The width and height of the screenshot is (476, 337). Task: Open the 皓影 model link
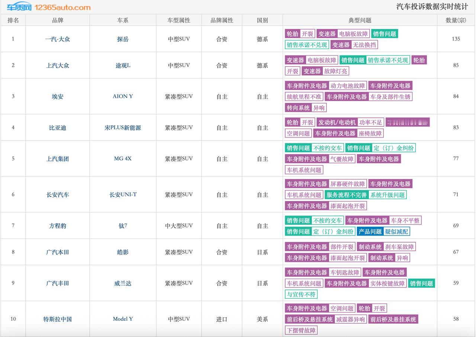point(123,252)
